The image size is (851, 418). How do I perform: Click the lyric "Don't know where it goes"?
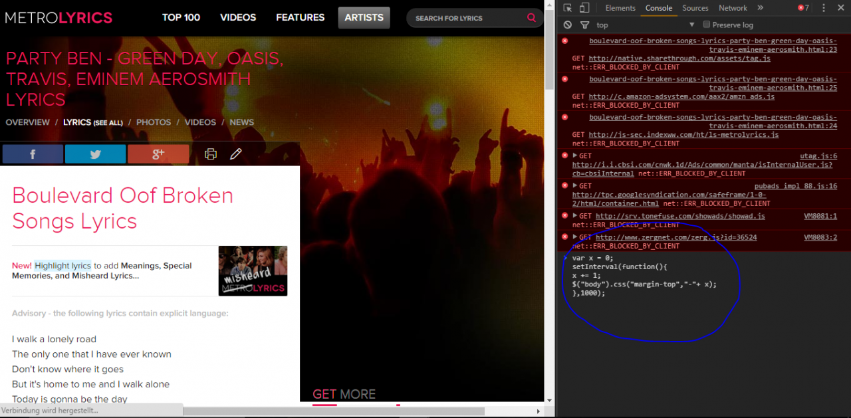[x=68, y=369]
